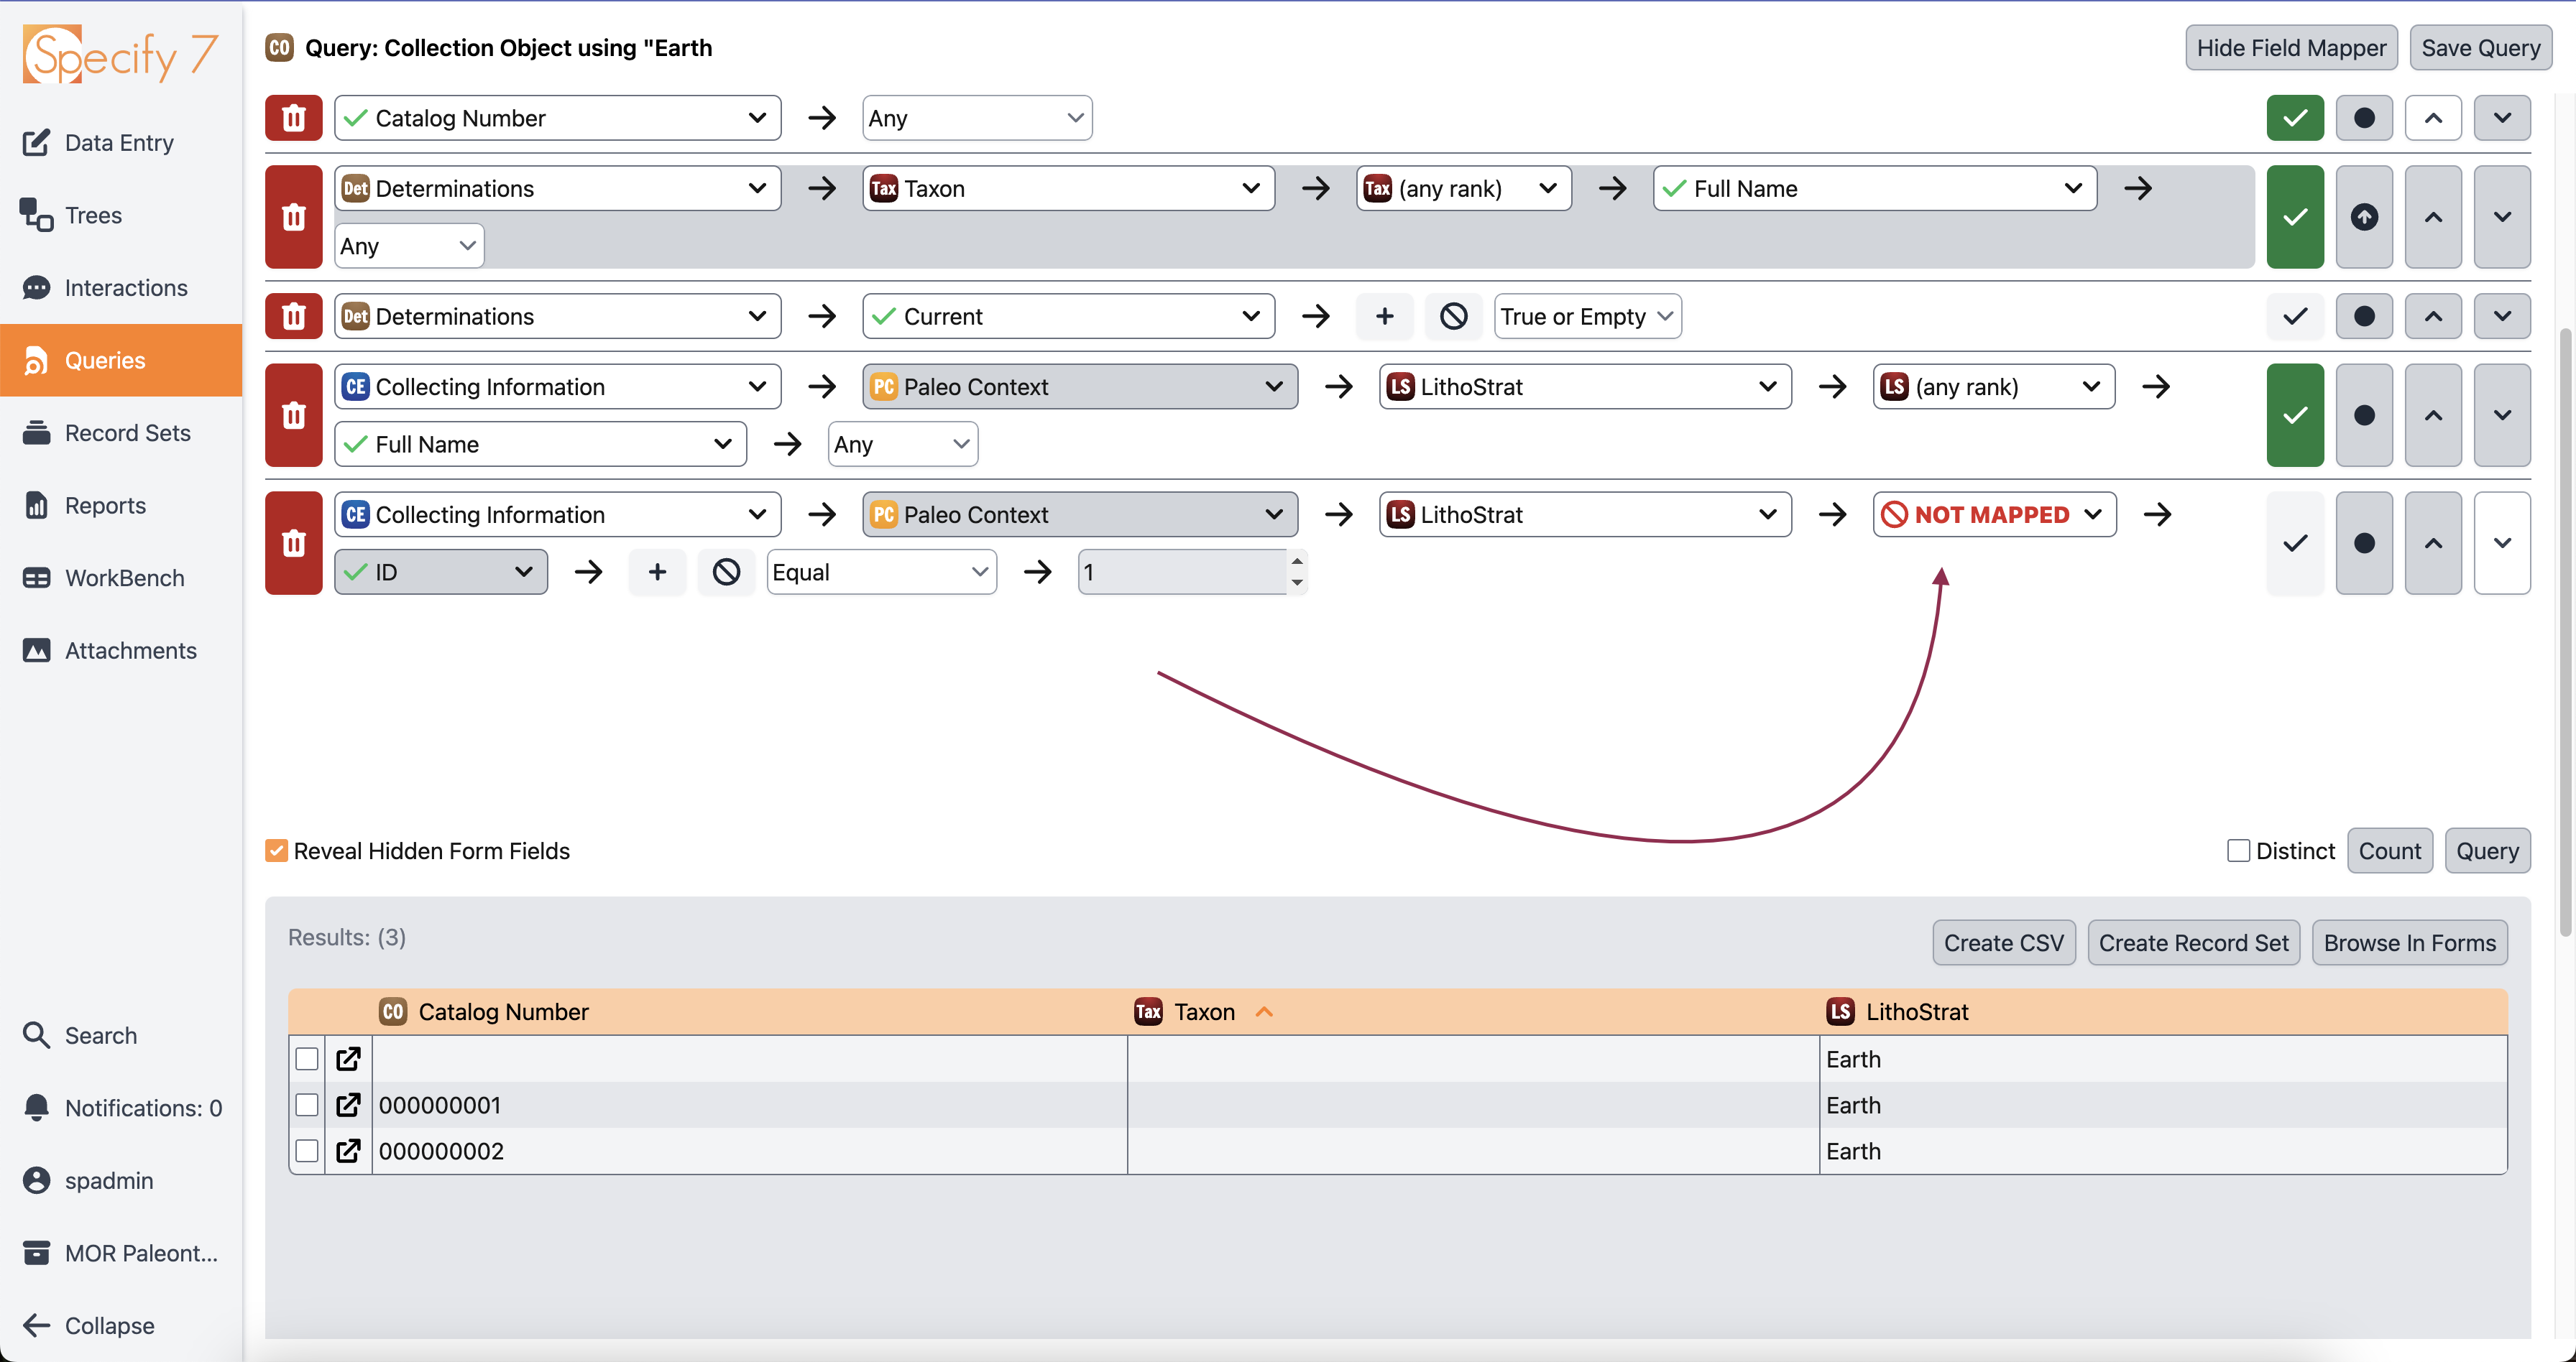Change sort order for Taxon Full Name line

2364,217
